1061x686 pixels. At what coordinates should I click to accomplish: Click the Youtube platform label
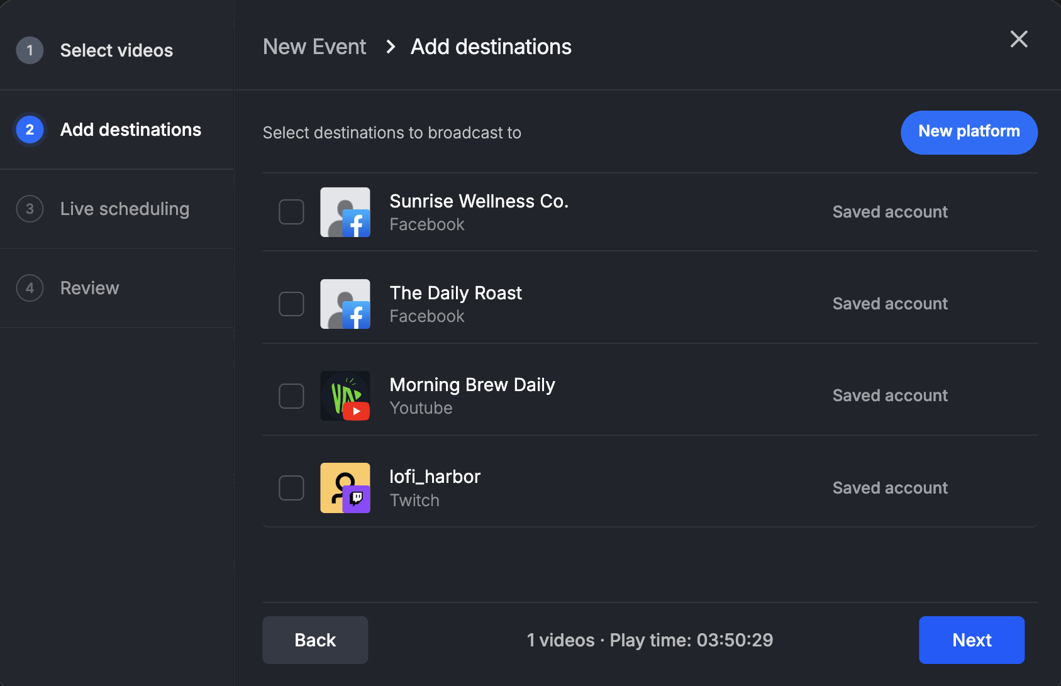click(x=421, y=408)
